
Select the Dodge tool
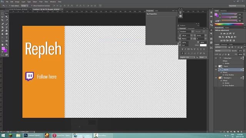point(7,34)
